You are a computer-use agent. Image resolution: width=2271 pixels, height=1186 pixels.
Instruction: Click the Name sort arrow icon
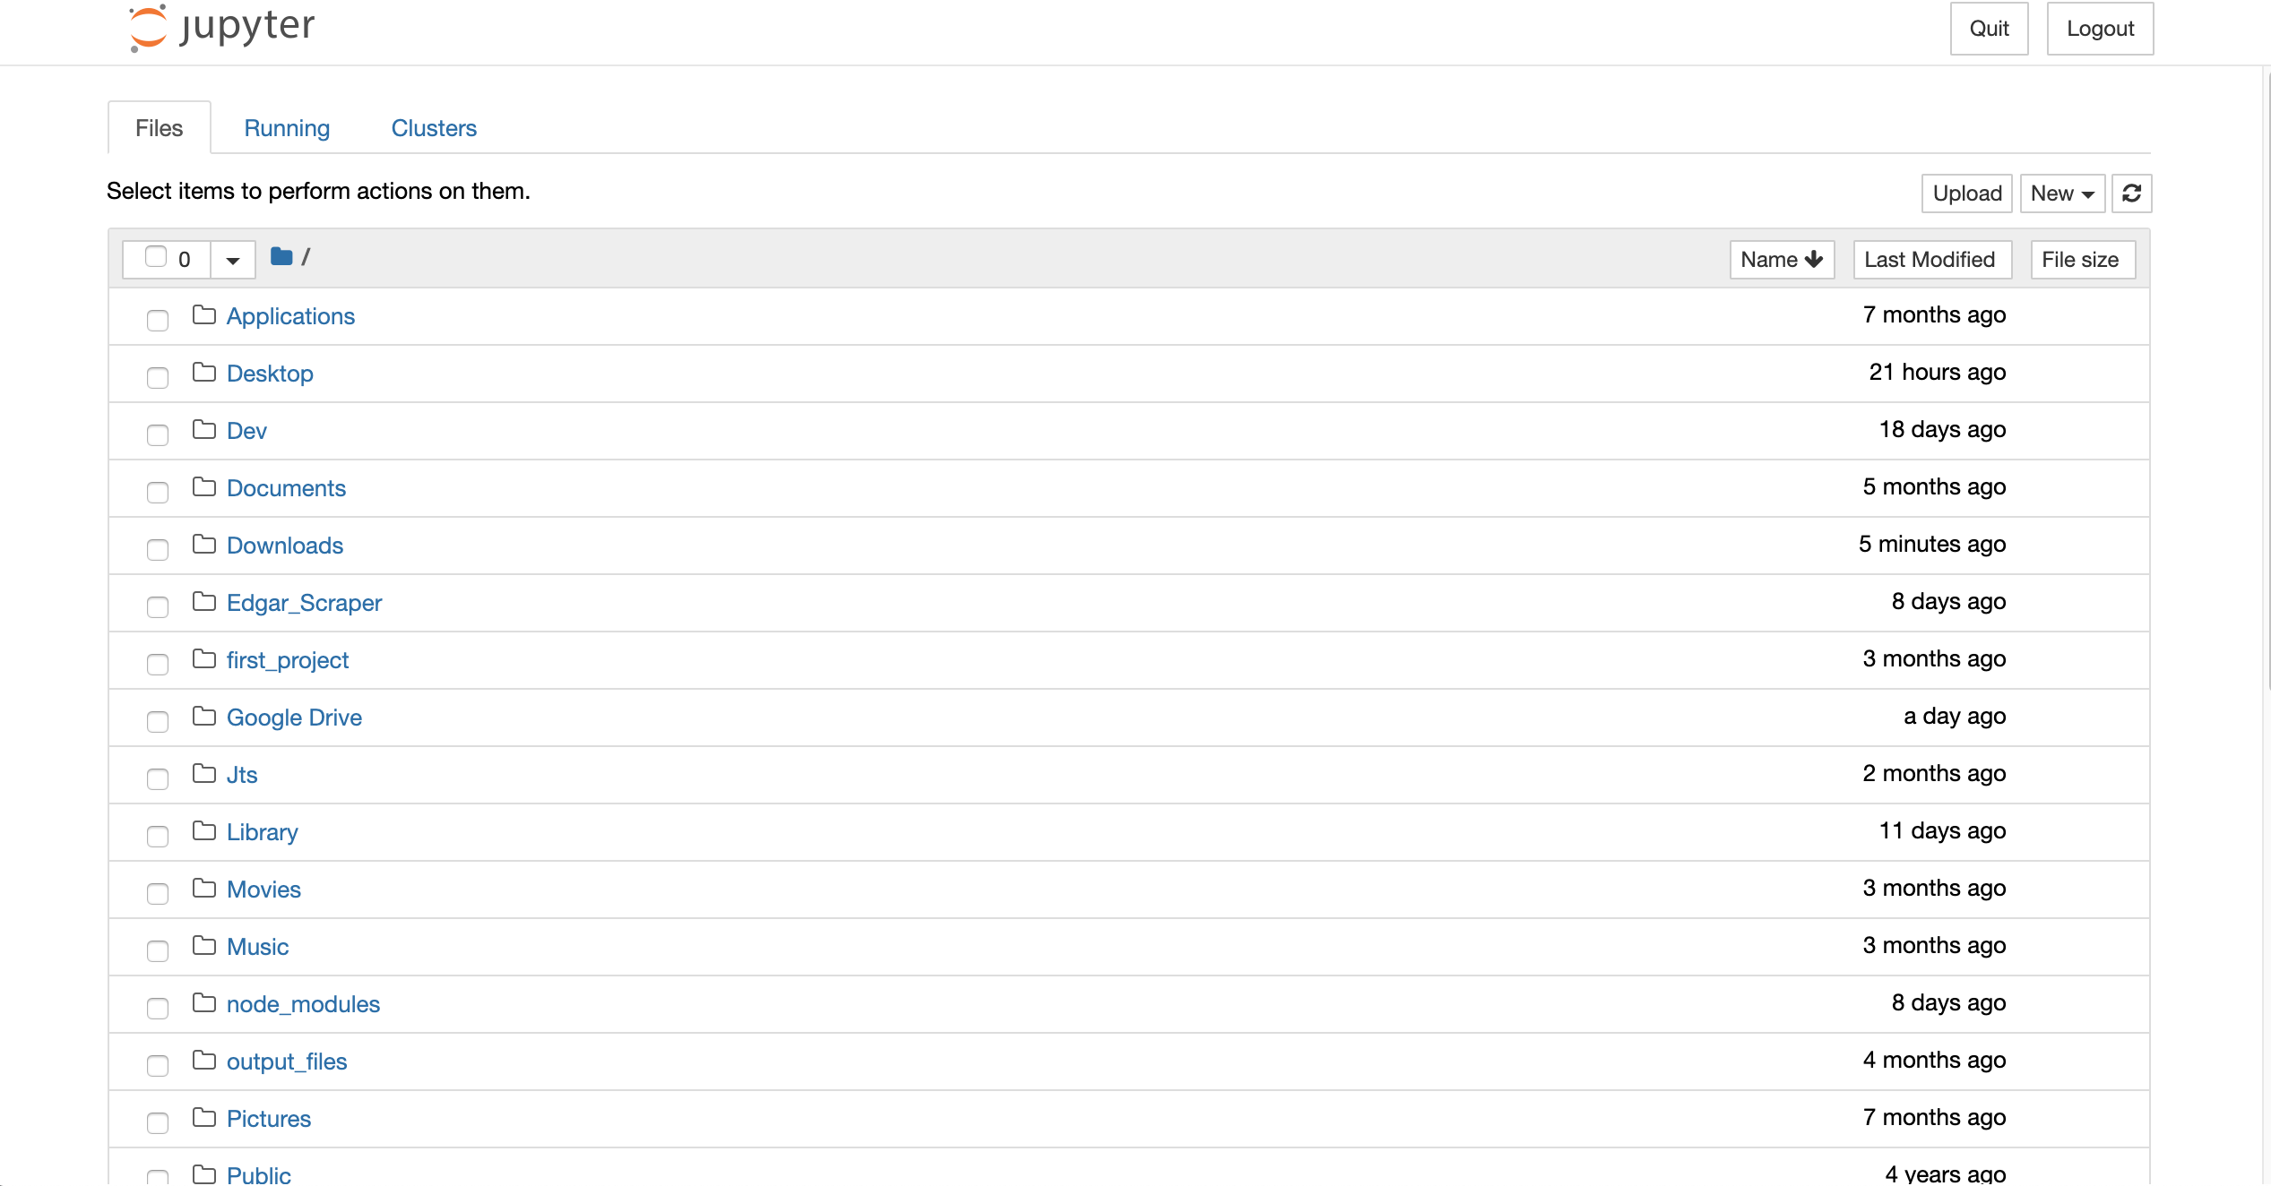1813,258
